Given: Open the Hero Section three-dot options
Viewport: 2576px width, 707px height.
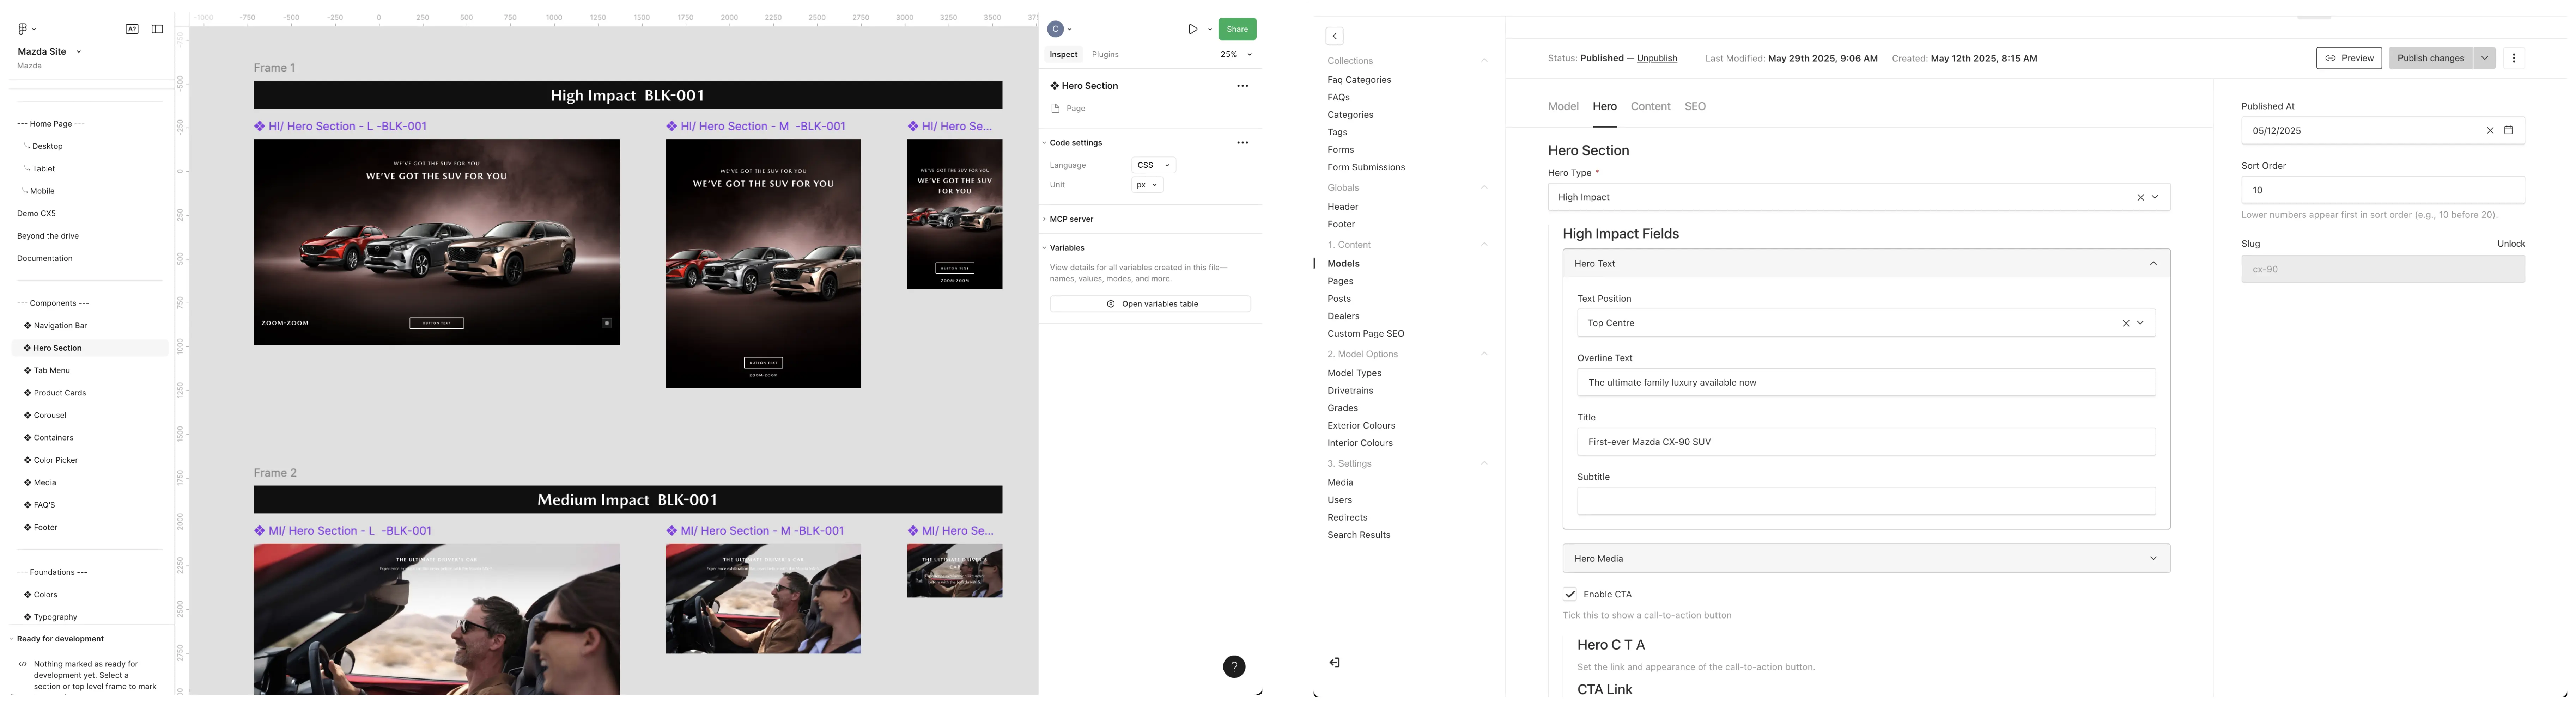Looking at the screenshot, I should tap(1242, 86).
